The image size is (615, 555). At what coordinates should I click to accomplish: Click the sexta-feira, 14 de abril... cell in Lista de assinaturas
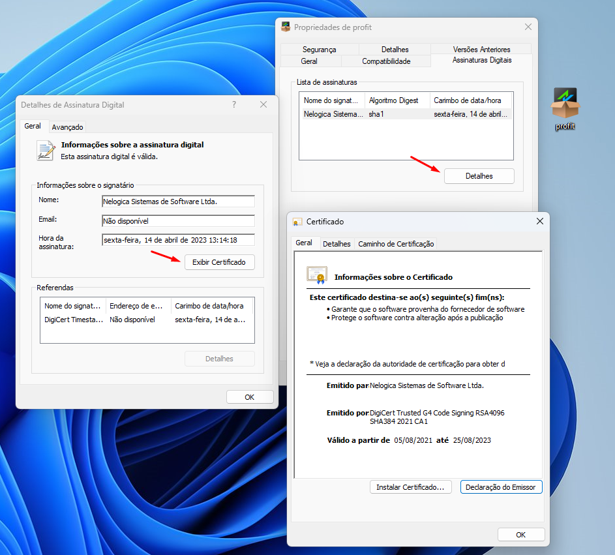click(x=470, y=114)
